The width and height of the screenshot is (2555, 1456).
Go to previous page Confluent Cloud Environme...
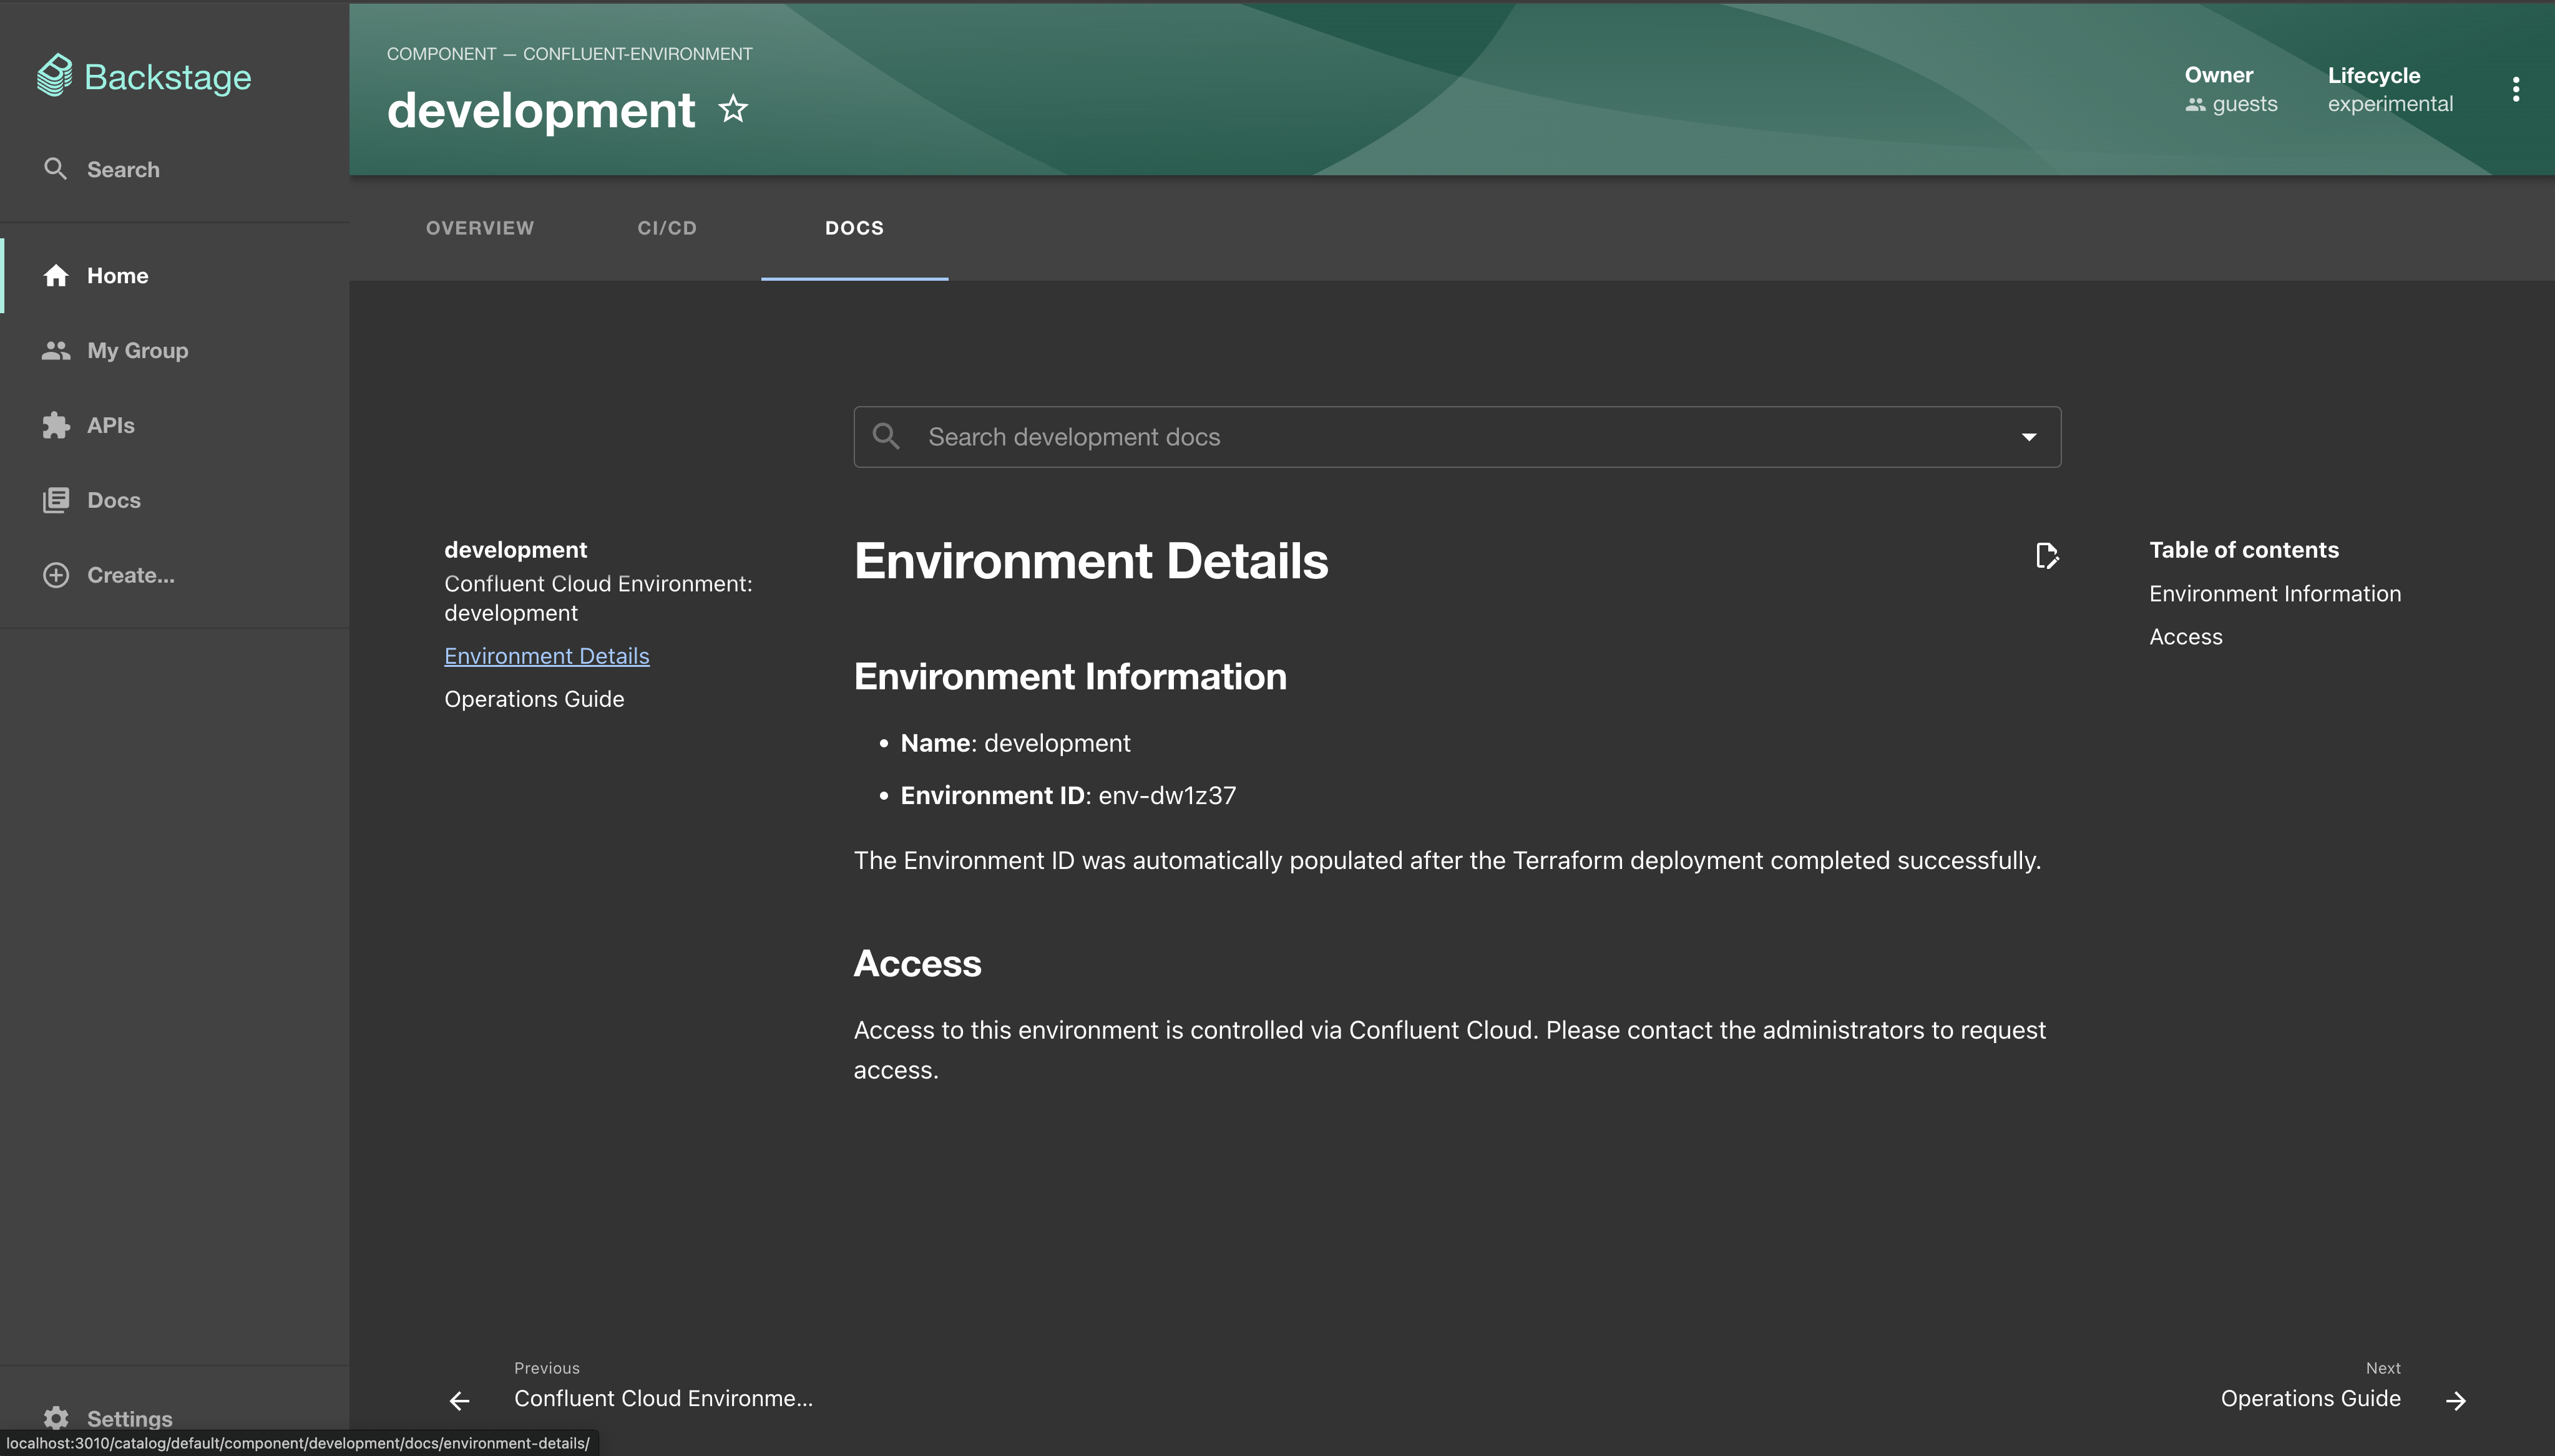[x=663, y=1398]
